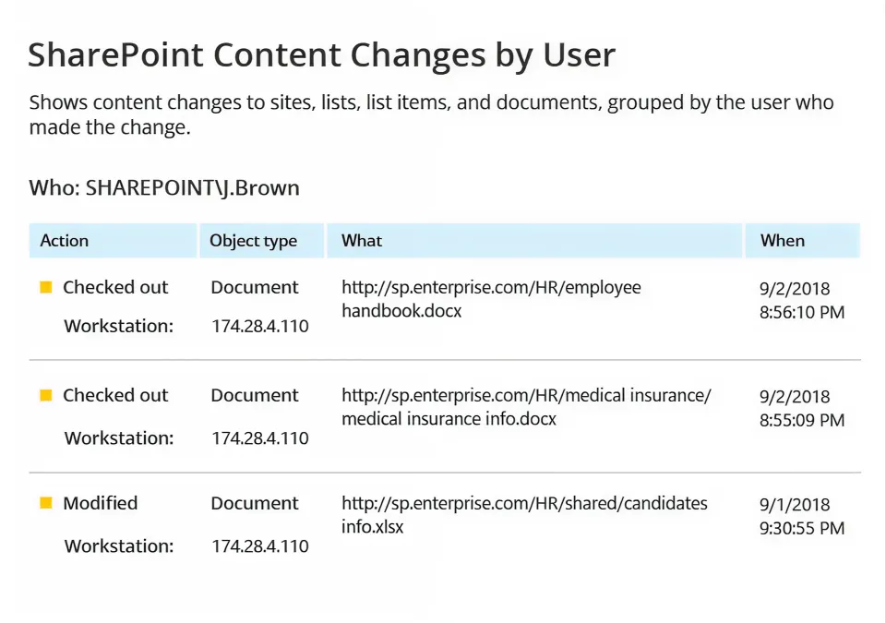Image resolution: width=886 pixels, height=623 pixels.
Task: Click yellow marker beside Modified action
Action: point(46,503)
